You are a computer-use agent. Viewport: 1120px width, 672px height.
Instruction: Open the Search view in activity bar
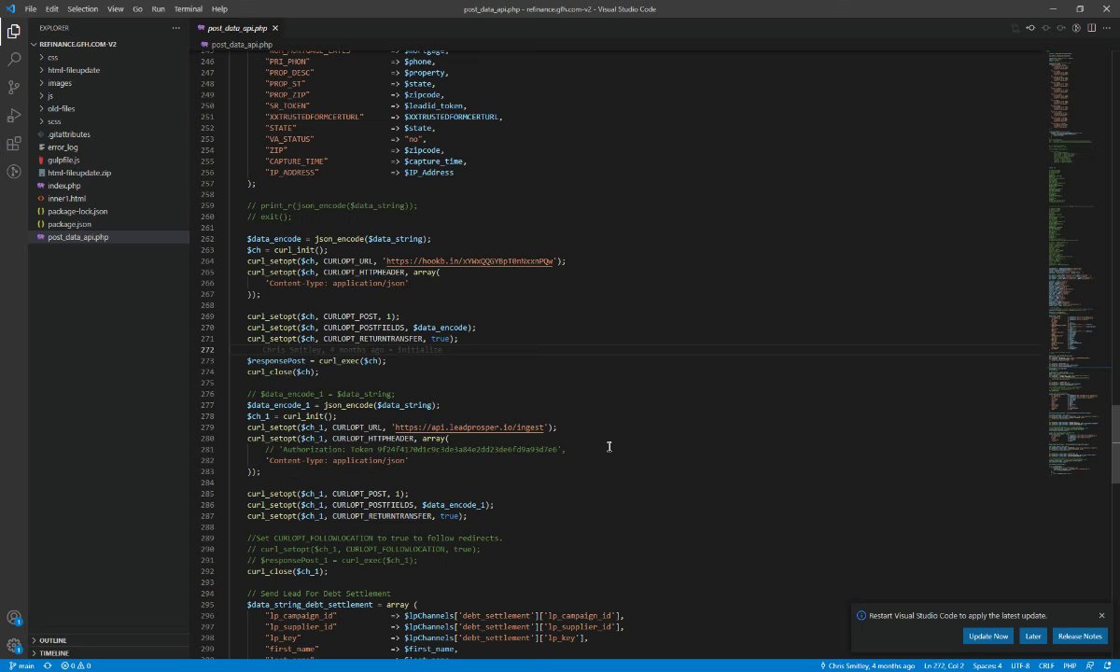click(14, 59)
